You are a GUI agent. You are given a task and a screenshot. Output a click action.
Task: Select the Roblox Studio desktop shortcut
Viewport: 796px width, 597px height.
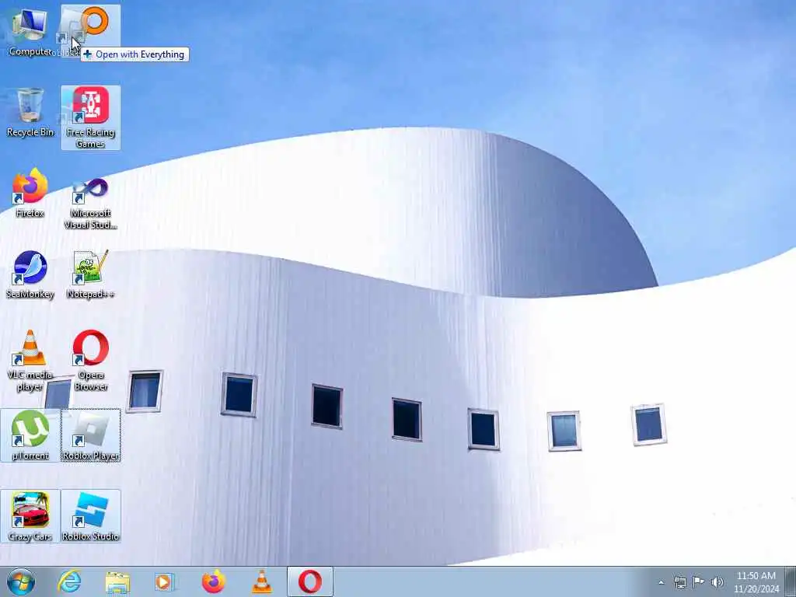[91, 516]
